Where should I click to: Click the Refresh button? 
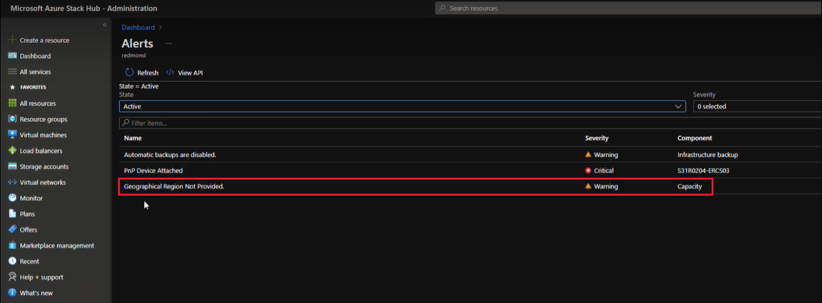pyautogui.click(x=142, y=73)
